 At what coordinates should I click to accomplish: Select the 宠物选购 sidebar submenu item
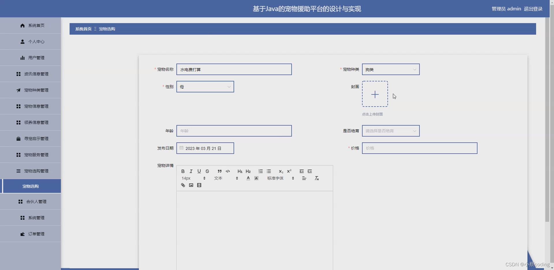[x=30, y=186]
